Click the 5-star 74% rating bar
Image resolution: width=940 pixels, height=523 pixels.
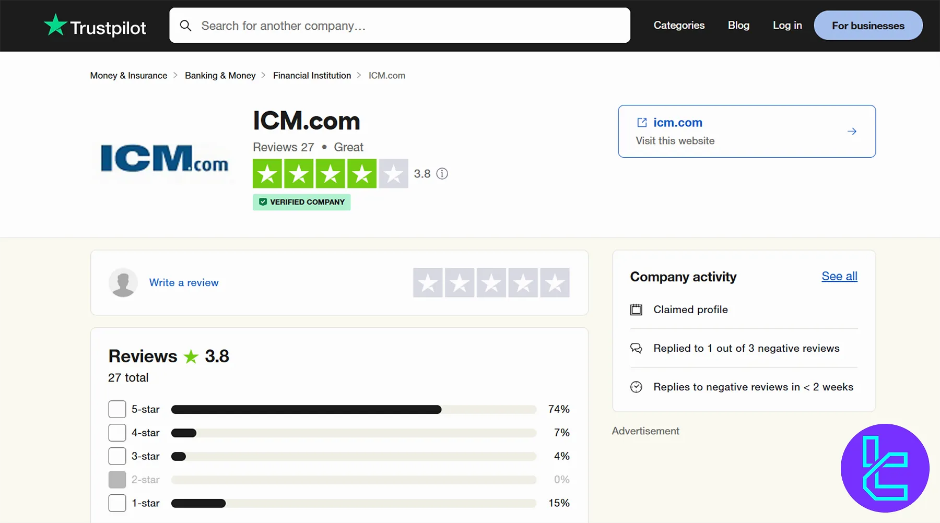point(354,409)
